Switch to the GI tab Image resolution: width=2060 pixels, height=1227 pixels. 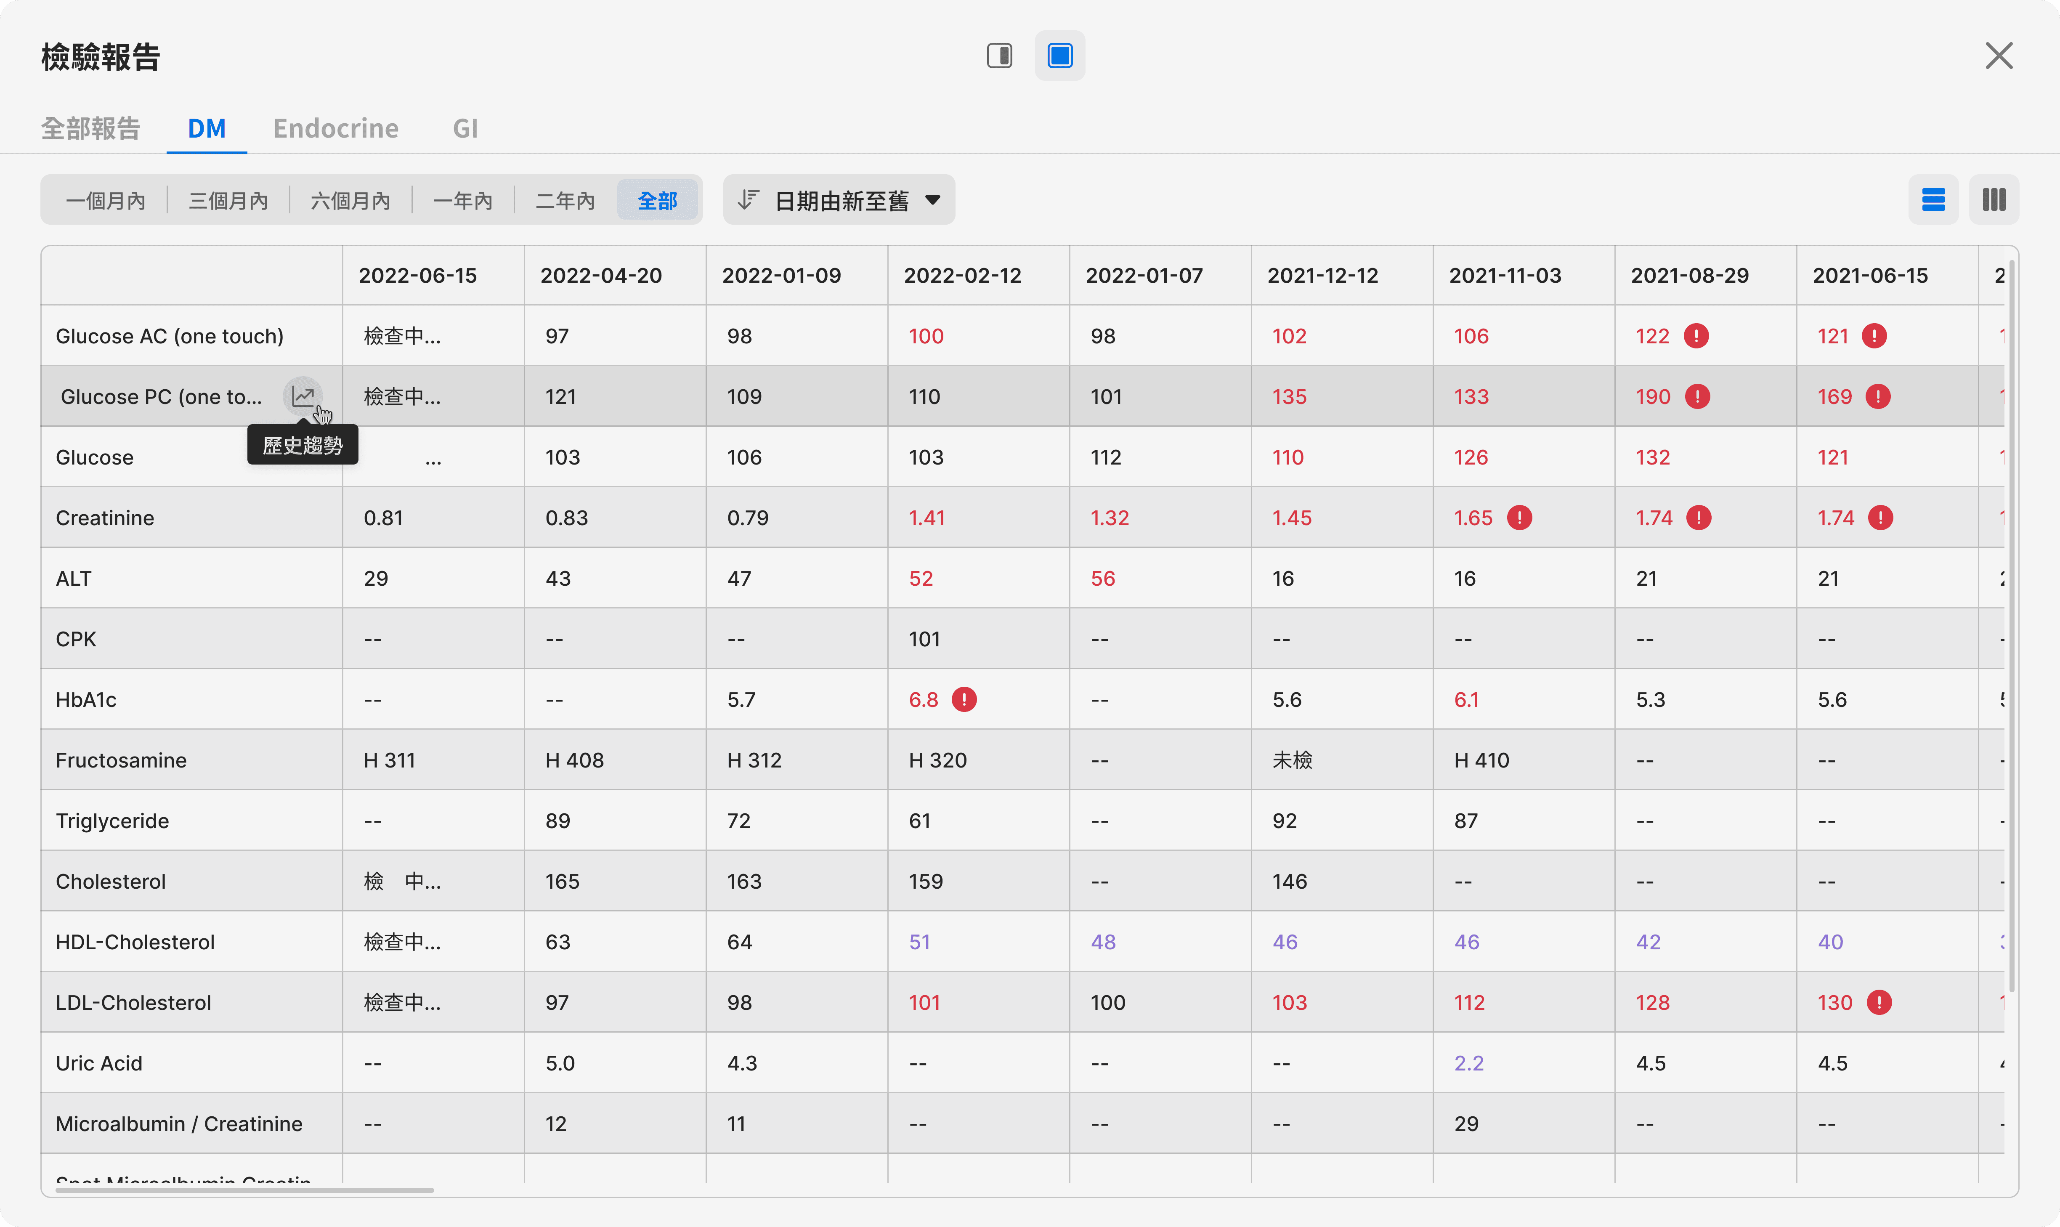click(x=465, y=128)
